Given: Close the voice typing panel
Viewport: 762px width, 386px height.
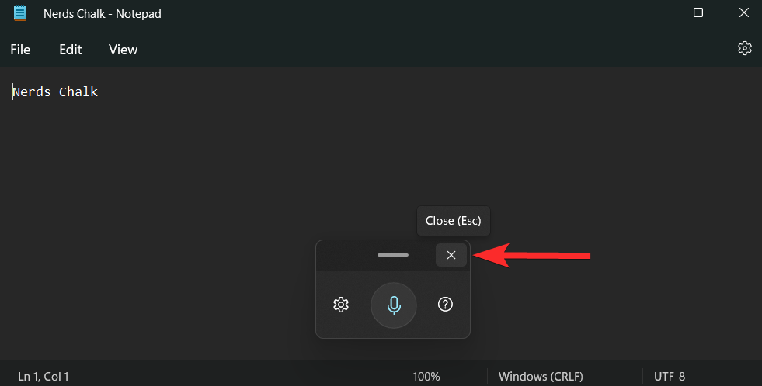Looking at the screenshot, I should pos(451,255).
